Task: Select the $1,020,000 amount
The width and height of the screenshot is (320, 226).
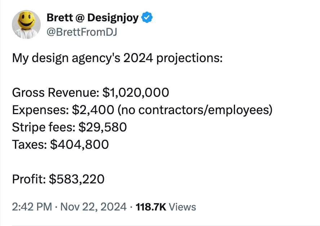Action: pos(136,92)
